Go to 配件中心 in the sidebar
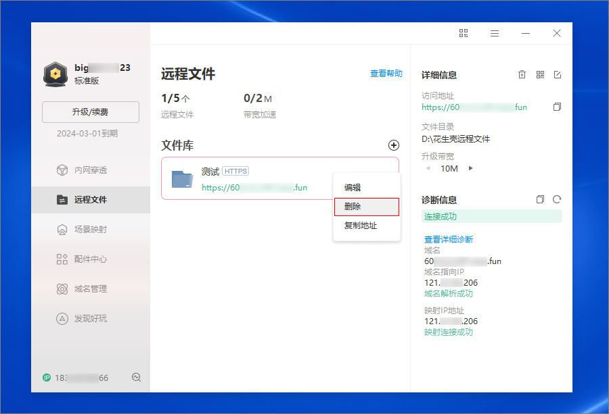Viewport: 609px width, 414px height. tap(91, 259)
